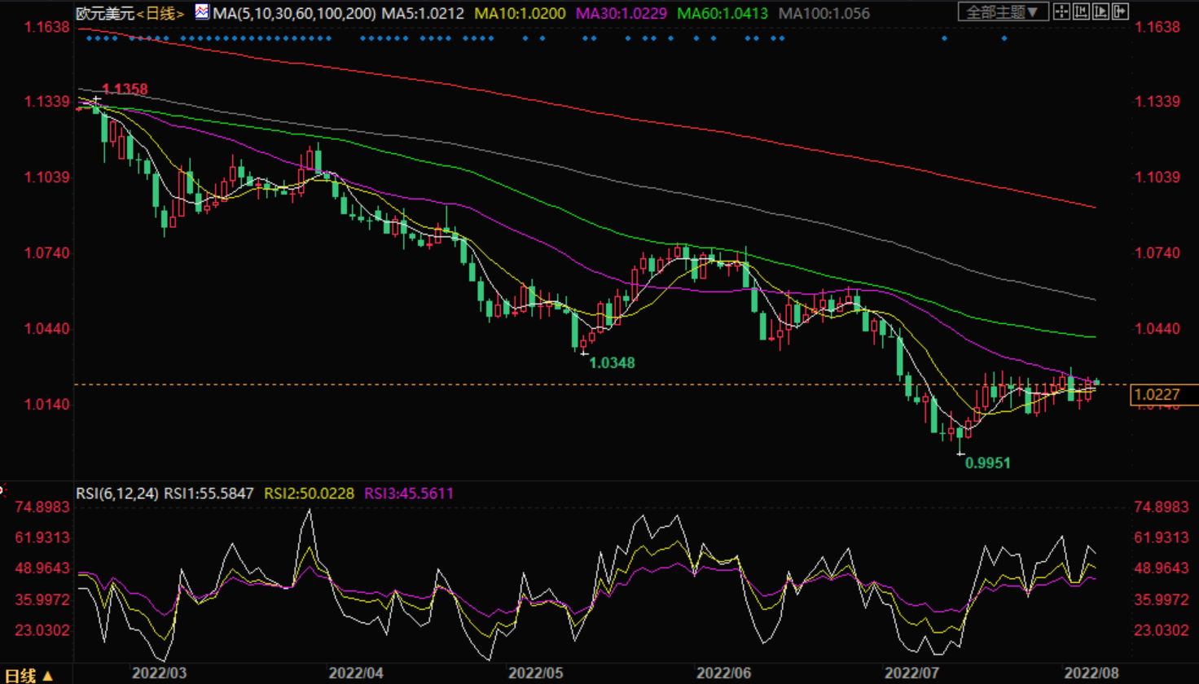1199x684 pixels.
Task: Click the 2022/07 date on time axis
Action: (x=912, y=673)
